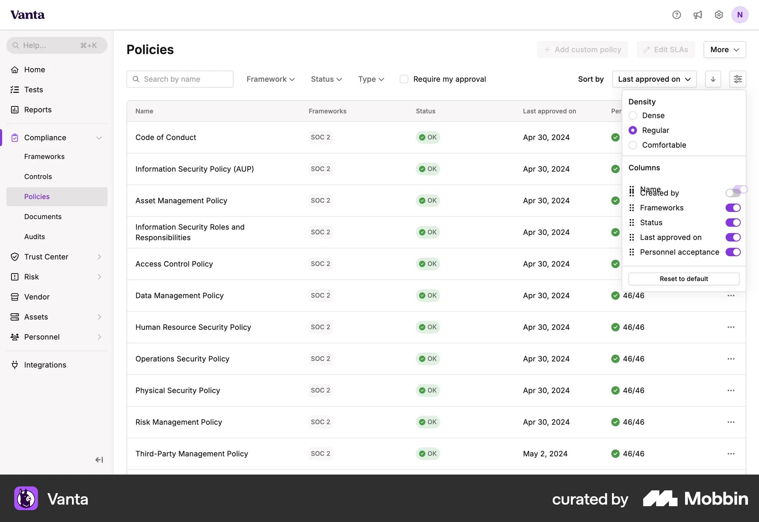759x522 pixels.
Task: Click inside the Search by name field
Action: (180, 79)
